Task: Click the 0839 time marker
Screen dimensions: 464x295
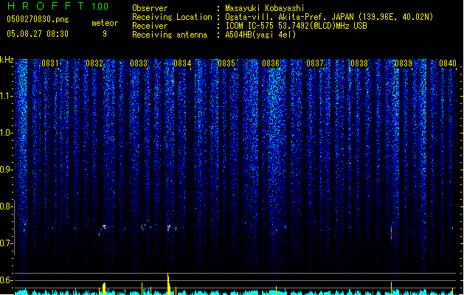Action: tap(404, 63)
